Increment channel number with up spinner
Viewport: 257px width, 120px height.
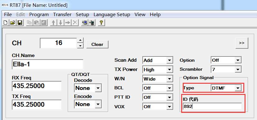coord(80,40)
